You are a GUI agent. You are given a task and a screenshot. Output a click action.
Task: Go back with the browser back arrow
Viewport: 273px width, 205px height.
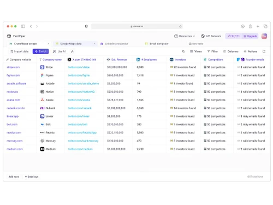click(31, 26)
